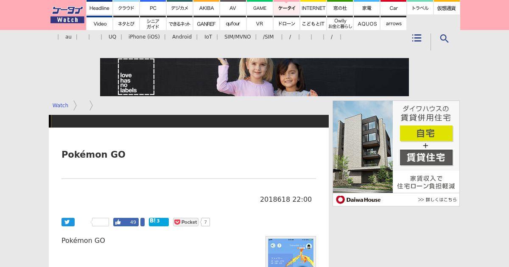Open the INTERNET tab
Viewport: 509px width, 267px height.
[x=313, y=8]
